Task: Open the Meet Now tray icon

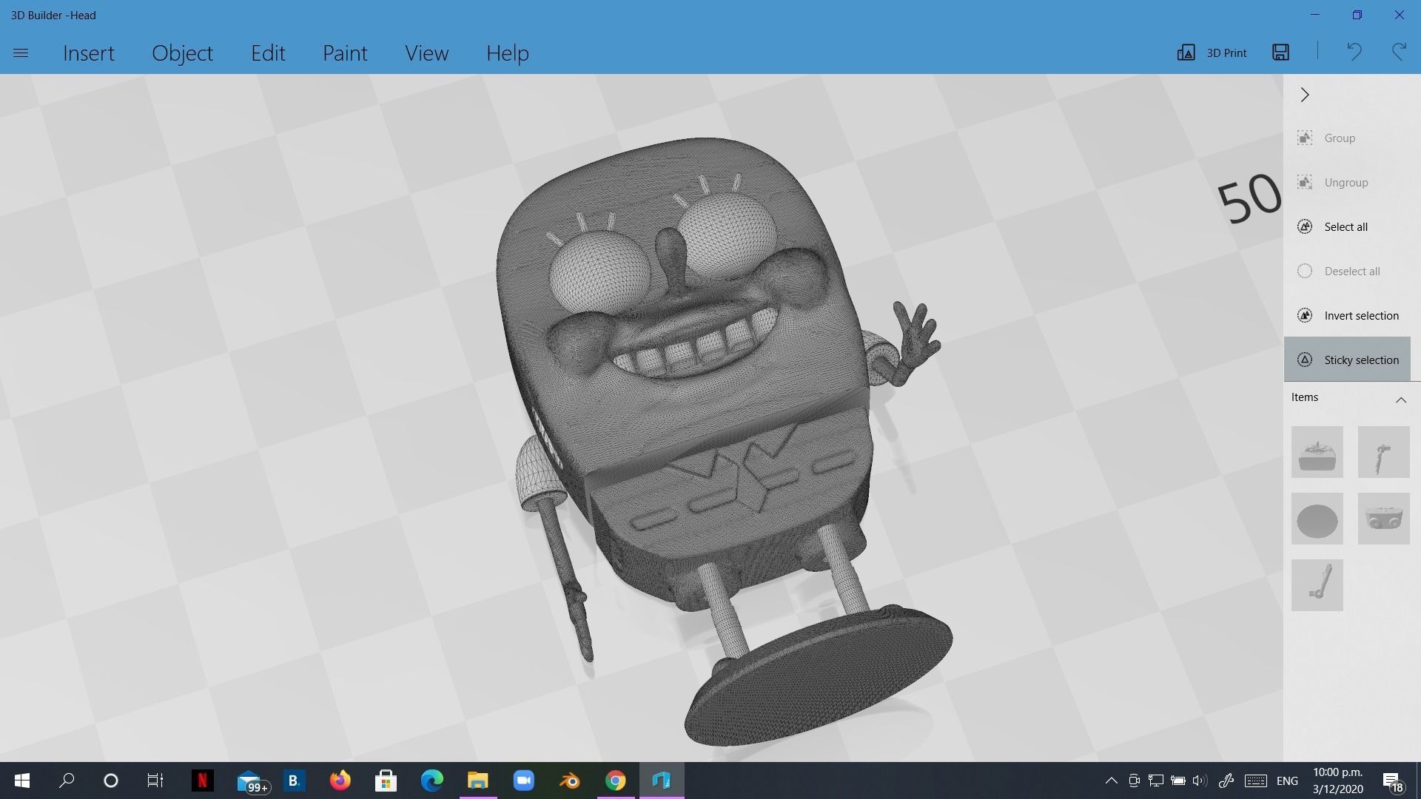Action: 1134,781
